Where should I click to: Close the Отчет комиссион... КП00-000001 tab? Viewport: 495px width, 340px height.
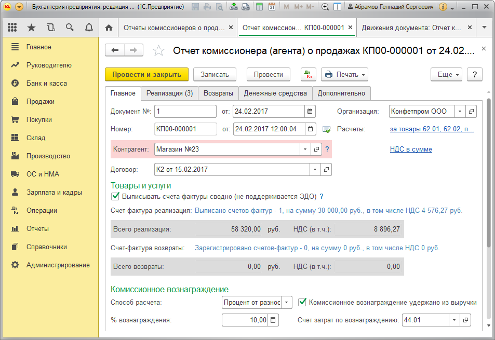coord(350,28)
